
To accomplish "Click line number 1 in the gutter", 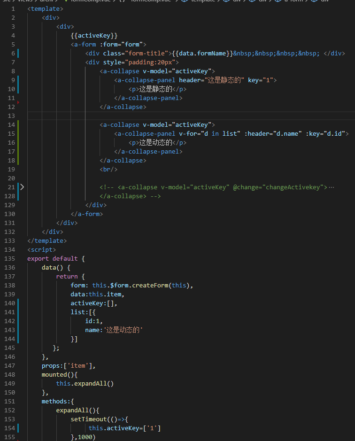I will 13,9.
